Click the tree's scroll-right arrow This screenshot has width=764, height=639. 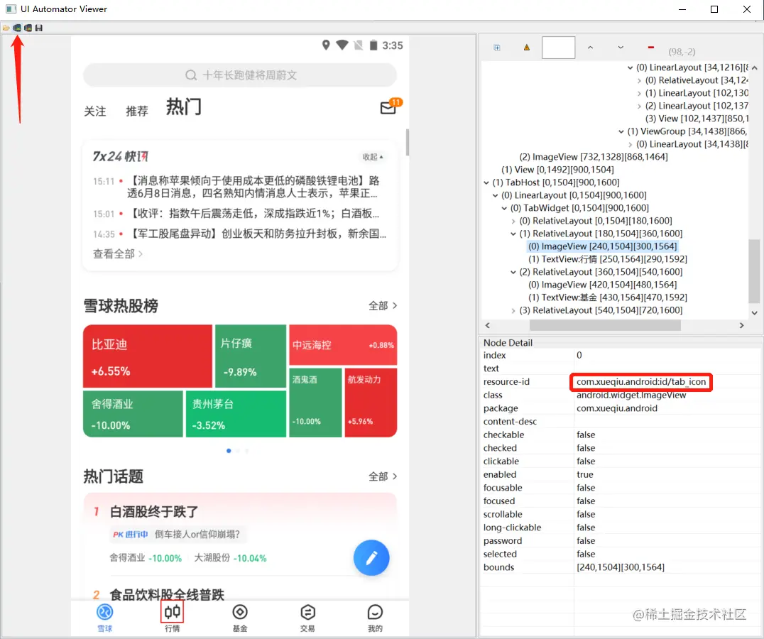tap(741, 325)
